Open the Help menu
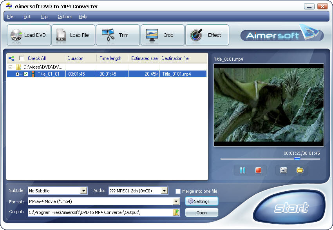 click(x=83, y=16)
